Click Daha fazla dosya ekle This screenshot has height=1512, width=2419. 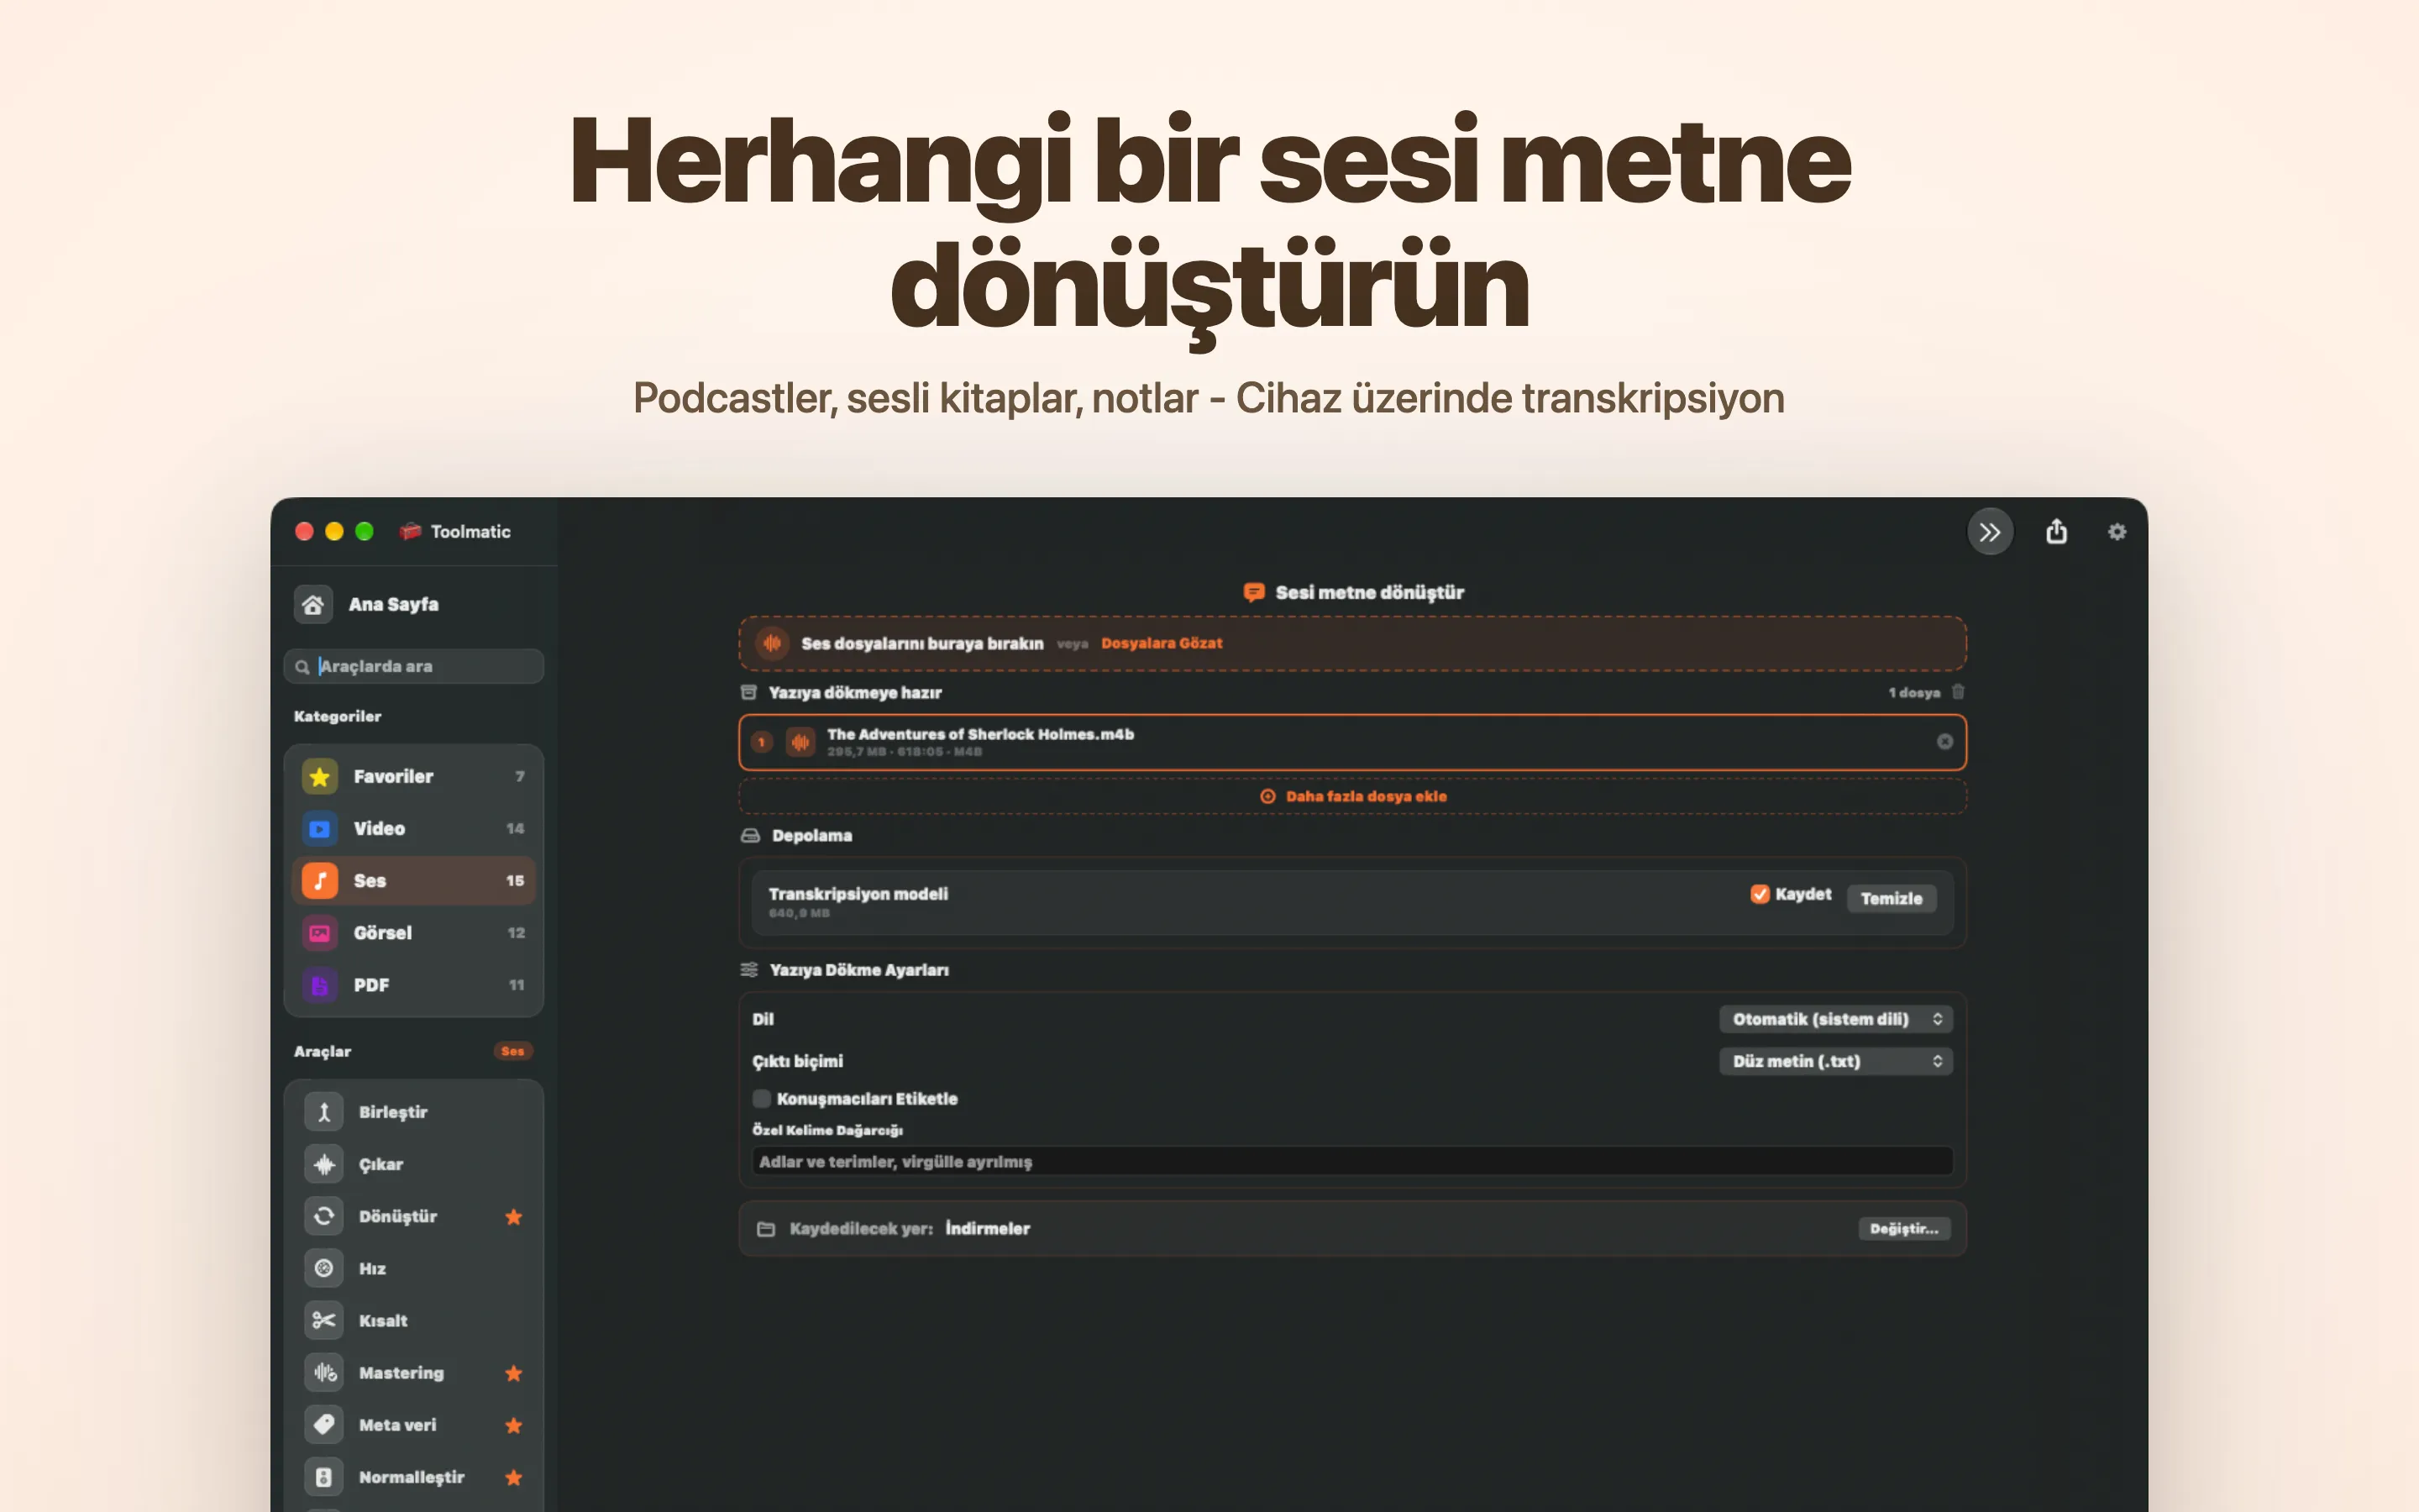tap(1352, 796)
